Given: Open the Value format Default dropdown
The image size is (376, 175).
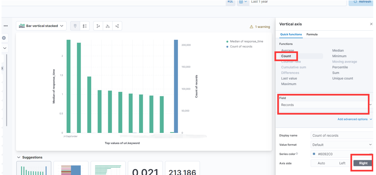Looking at the screenshot, I should 342,145.
